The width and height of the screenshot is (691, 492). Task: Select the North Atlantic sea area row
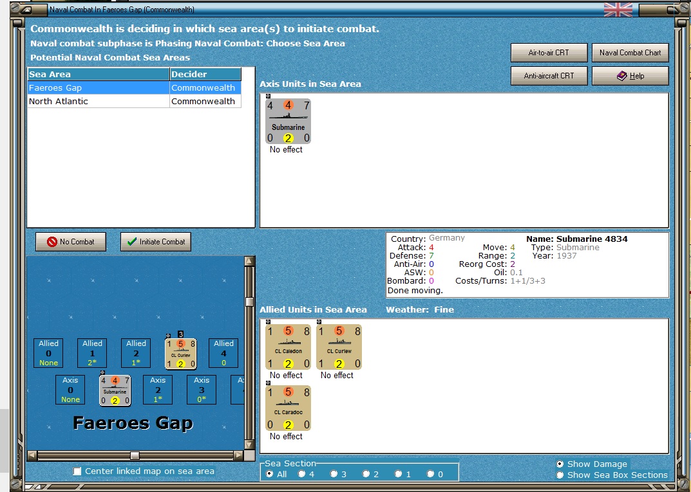135,101
